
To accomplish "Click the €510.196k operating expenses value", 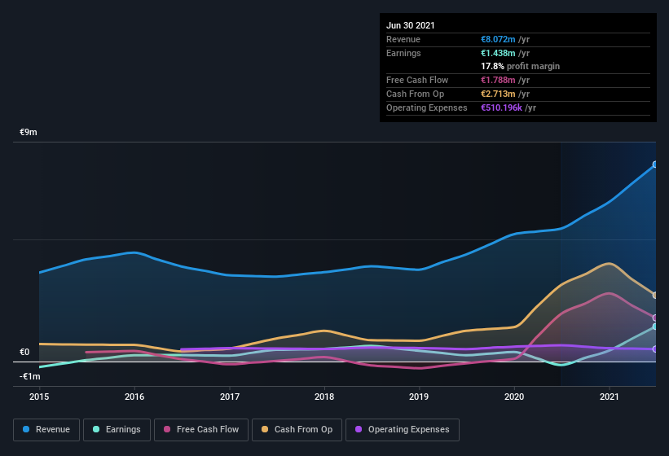I will tap(501, 107).
